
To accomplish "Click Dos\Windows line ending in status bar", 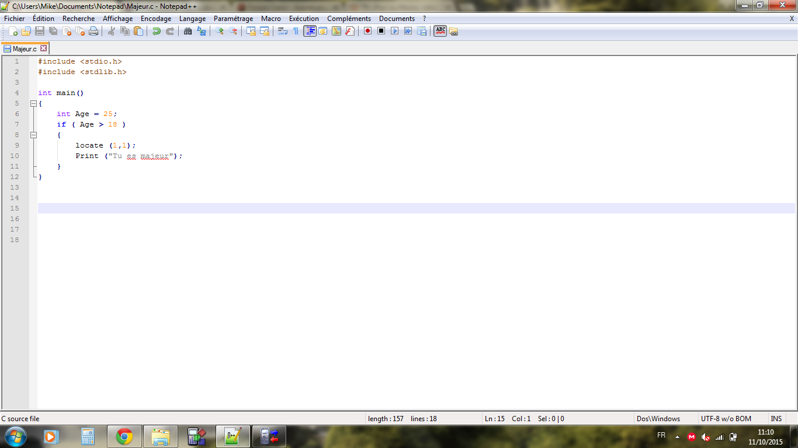I will 658,419.
